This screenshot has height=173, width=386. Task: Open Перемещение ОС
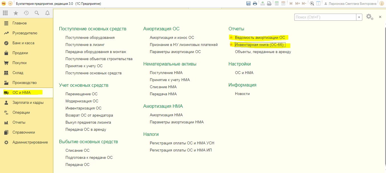pyautogui.click(x=81, y=94)
